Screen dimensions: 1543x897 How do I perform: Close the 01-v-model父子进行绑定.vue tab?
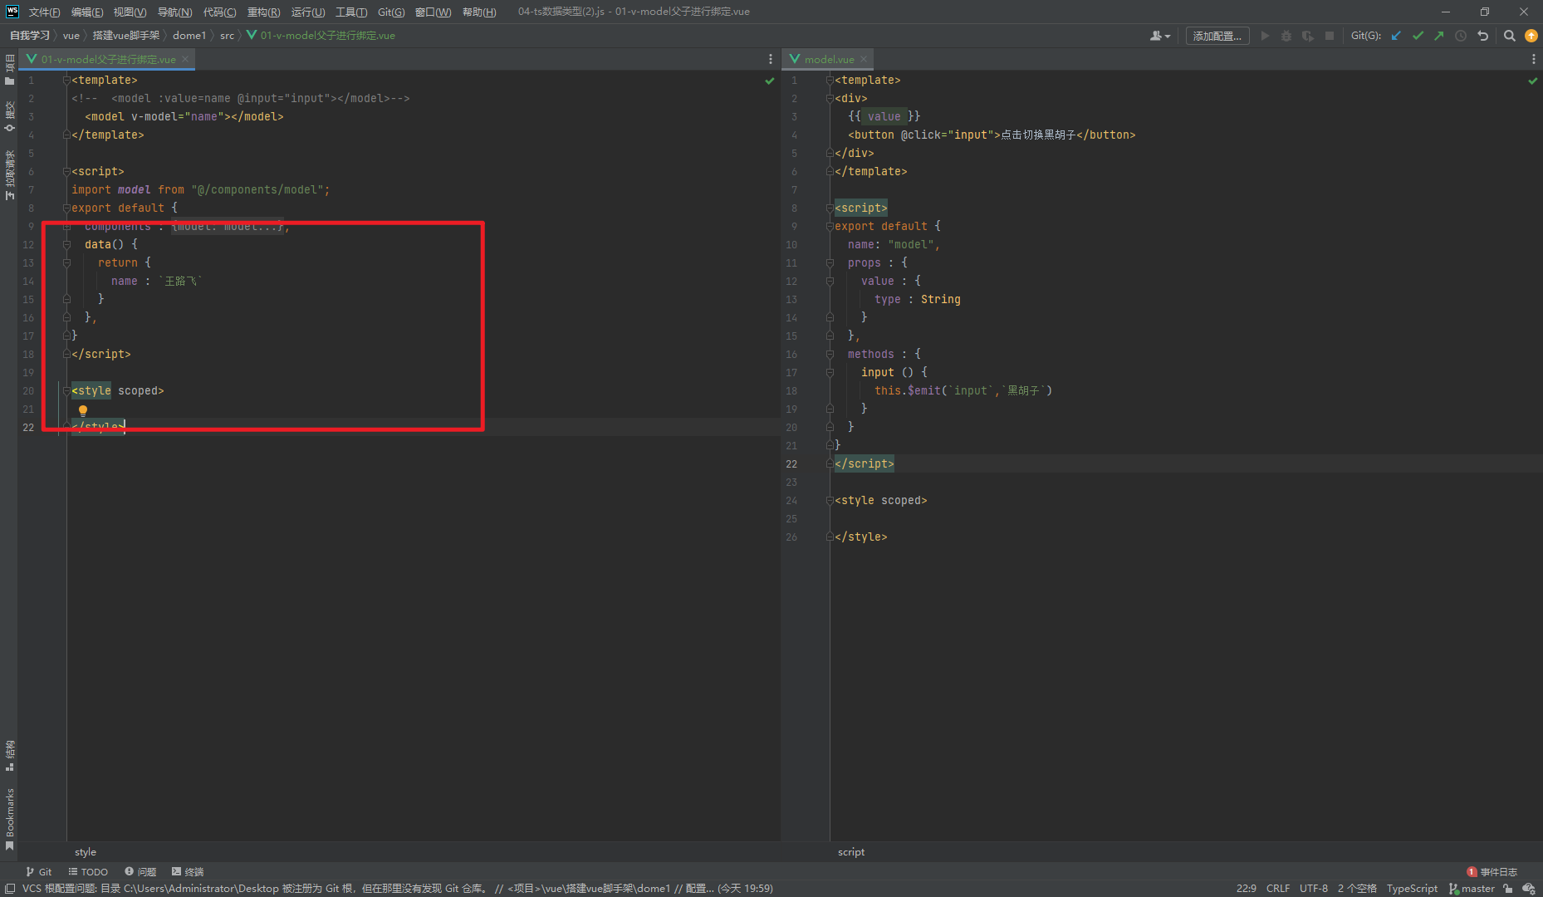(186, 59)
